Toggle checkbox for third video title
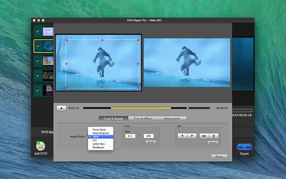 (x=38, y=61)
